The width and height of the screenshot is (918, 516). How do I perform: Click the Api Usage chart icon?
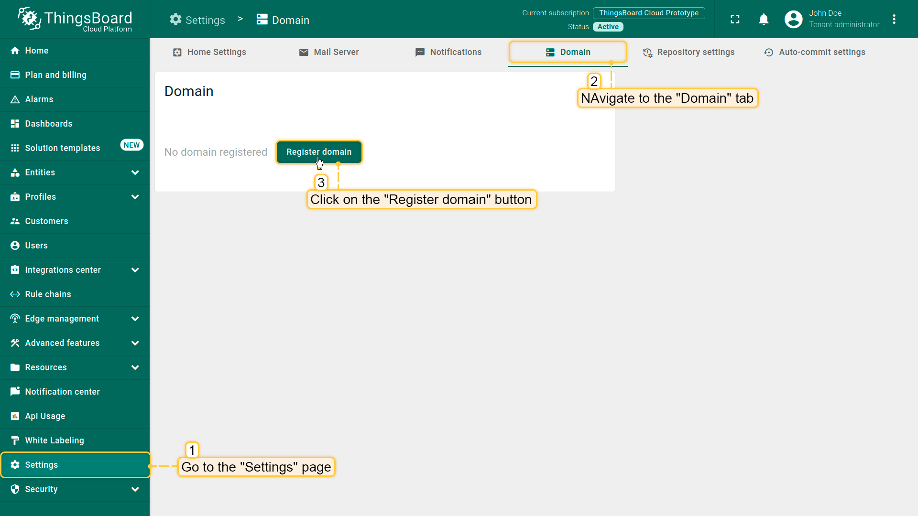(x=15, y=416)
